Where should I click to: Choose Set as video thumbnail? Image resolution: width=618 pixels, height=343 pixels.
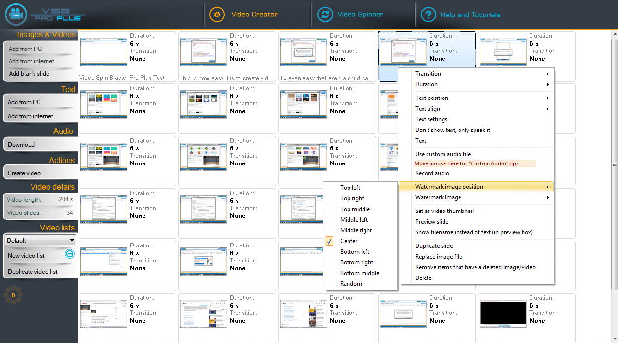click(475, 211)
